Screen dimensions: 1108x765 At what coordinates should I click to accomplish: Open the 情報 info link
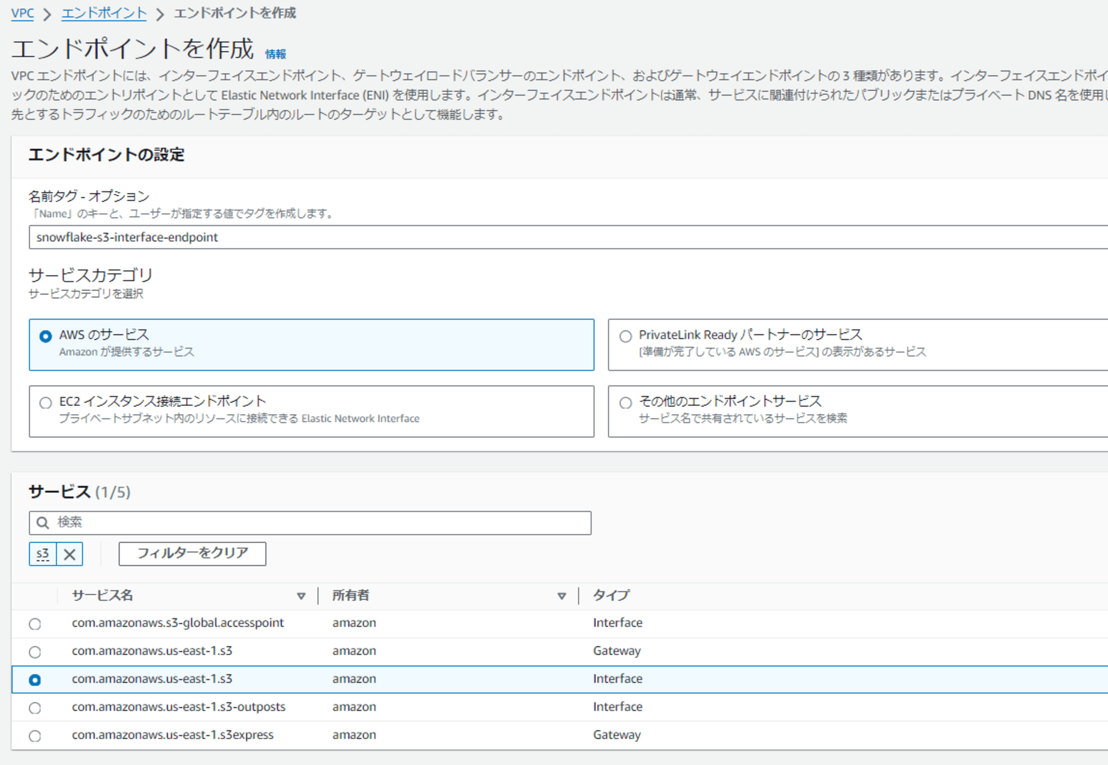[275, 54]
